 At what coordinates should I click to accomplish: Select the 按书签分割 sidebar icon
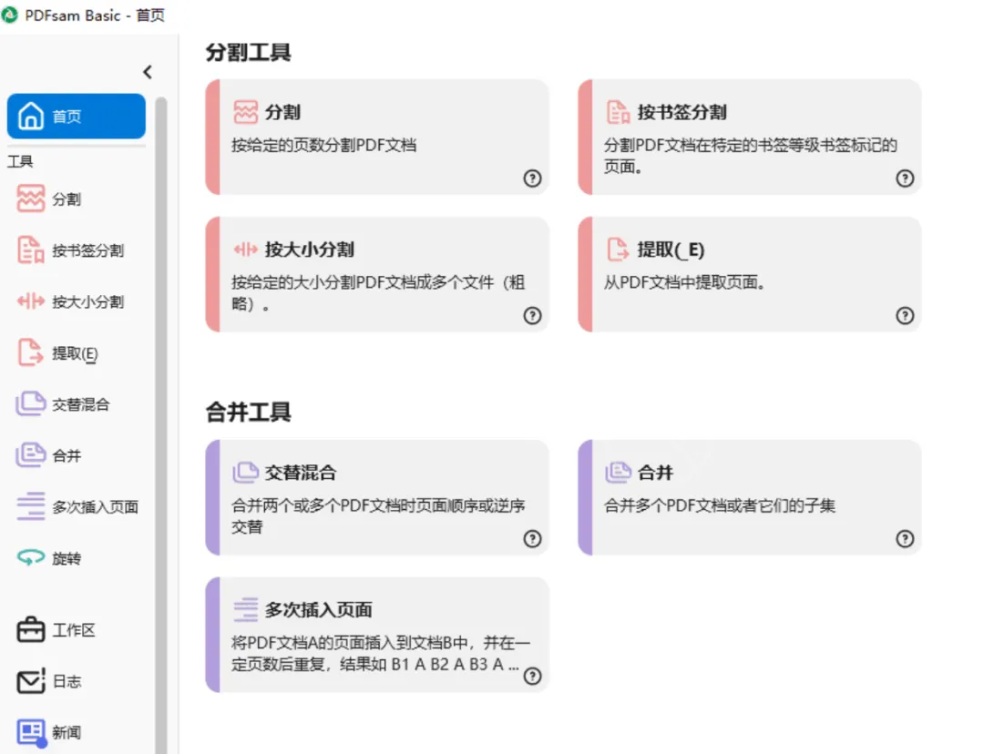tap(31, 250)
